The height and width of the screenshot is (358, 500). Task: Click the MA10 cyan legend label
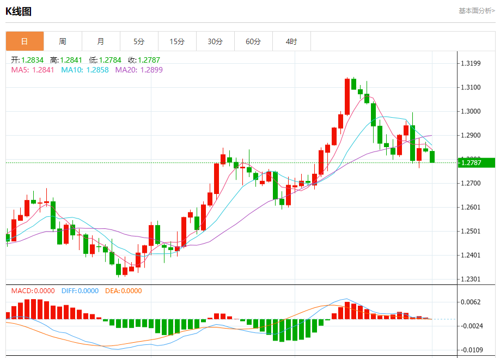(x=85, y=70)
